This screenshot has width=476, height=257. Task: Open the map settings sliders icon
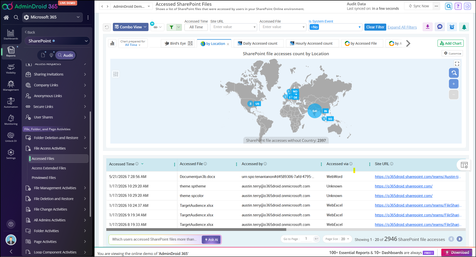coord(116,74)
